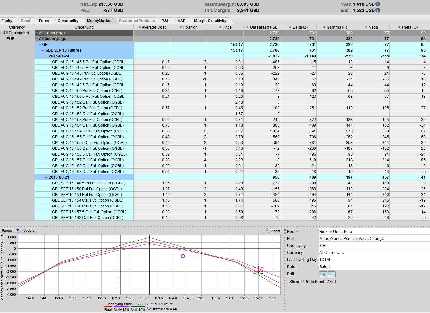The height and width of the screenshot is (313, 430).
Task: Click the Historical VAR circle legend icon
Action: (x=149, y=309)
